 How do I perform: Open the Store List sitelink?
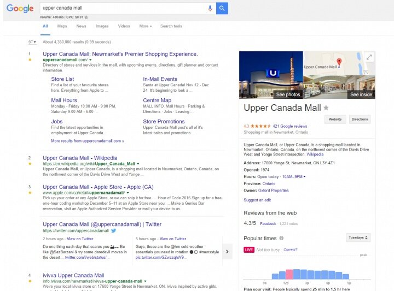tap(62, 79)
